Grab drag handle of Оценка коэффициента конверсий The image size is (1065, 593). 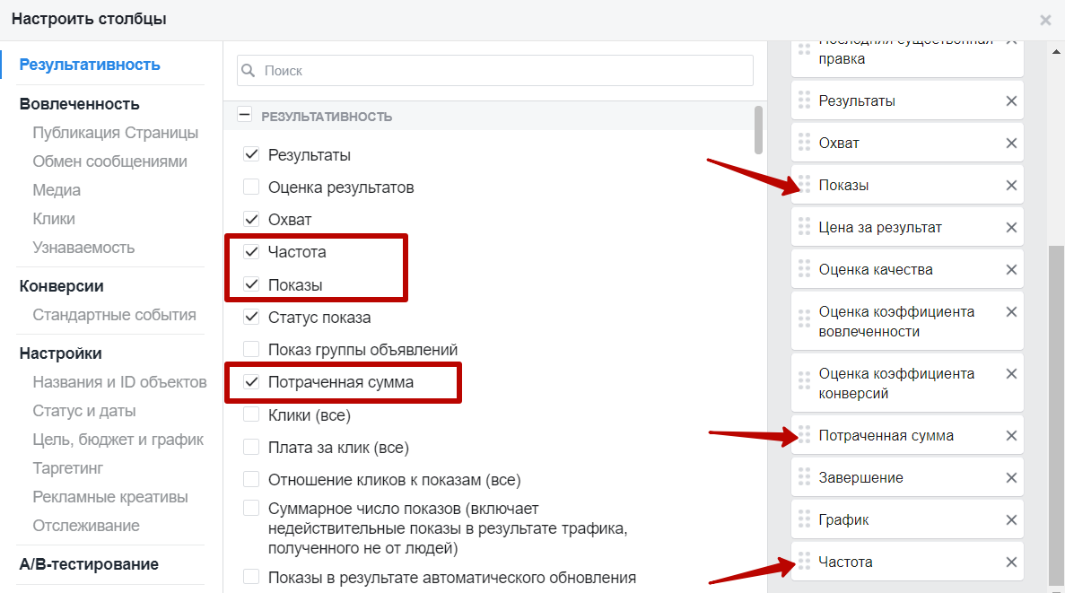click(804, 379)
